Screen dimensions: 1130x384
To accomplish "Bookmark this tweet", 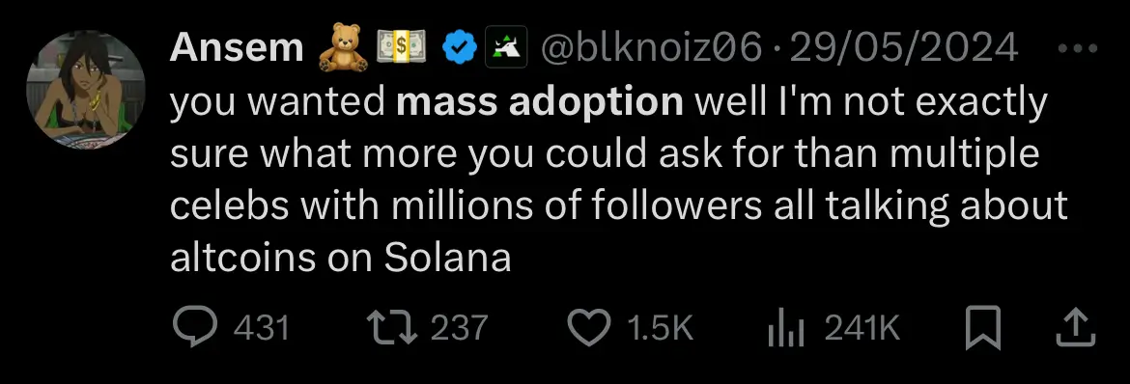I will point(984,327).
